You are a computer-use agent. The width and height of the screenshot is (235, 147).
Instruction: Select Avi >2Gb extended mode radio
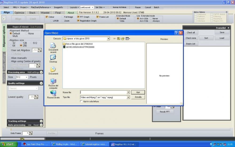(138, 18)
